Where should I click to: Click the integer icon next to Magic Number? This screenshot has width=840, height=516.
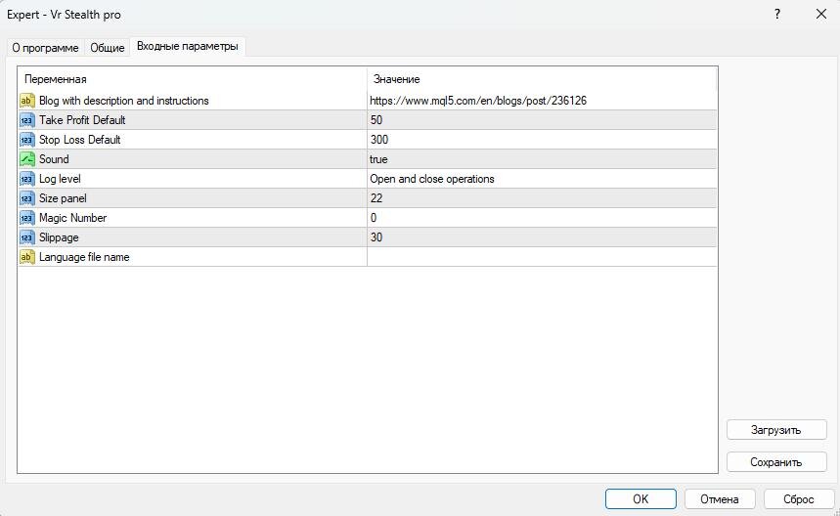pyautogui.click(x=26, y=218)
